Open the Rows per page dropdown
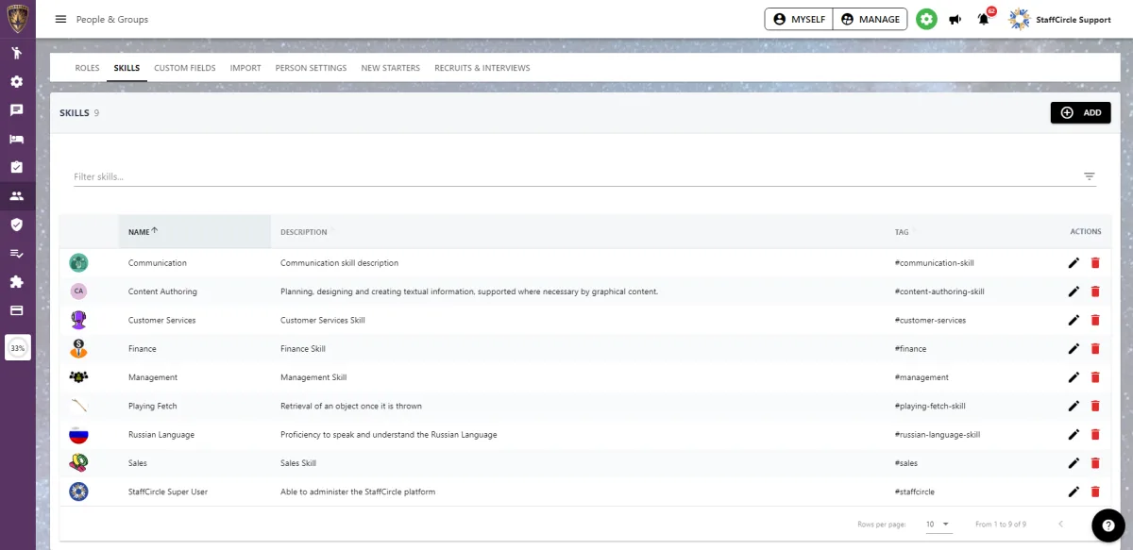This screenshot has width=1133, height=550. click(937, 524)
